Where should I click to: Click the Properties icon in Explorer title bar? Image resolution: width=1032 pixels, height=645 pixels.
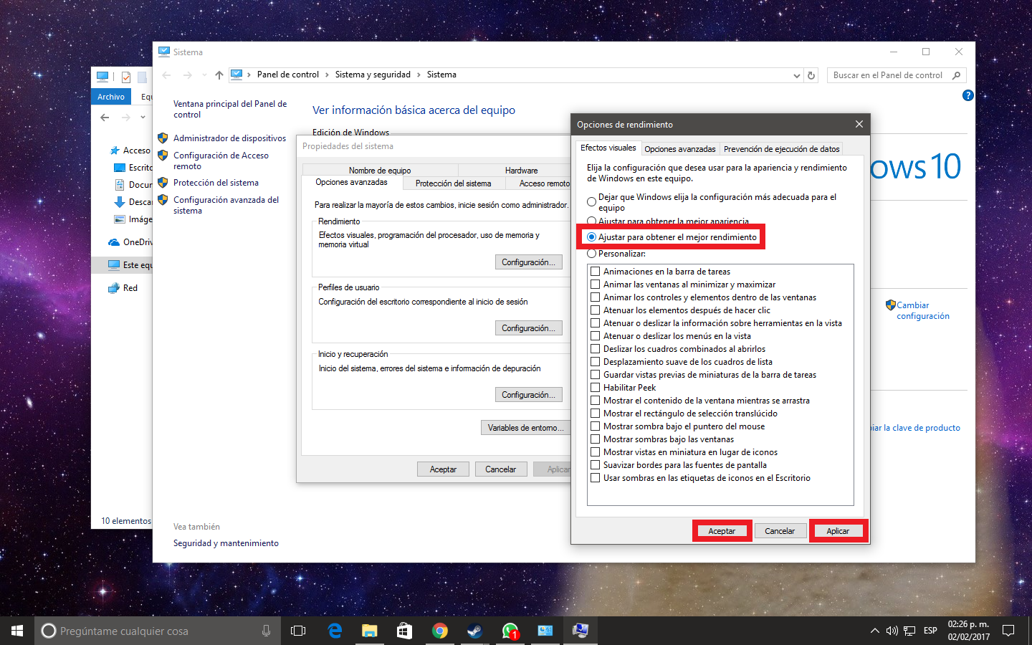[126, 77]
